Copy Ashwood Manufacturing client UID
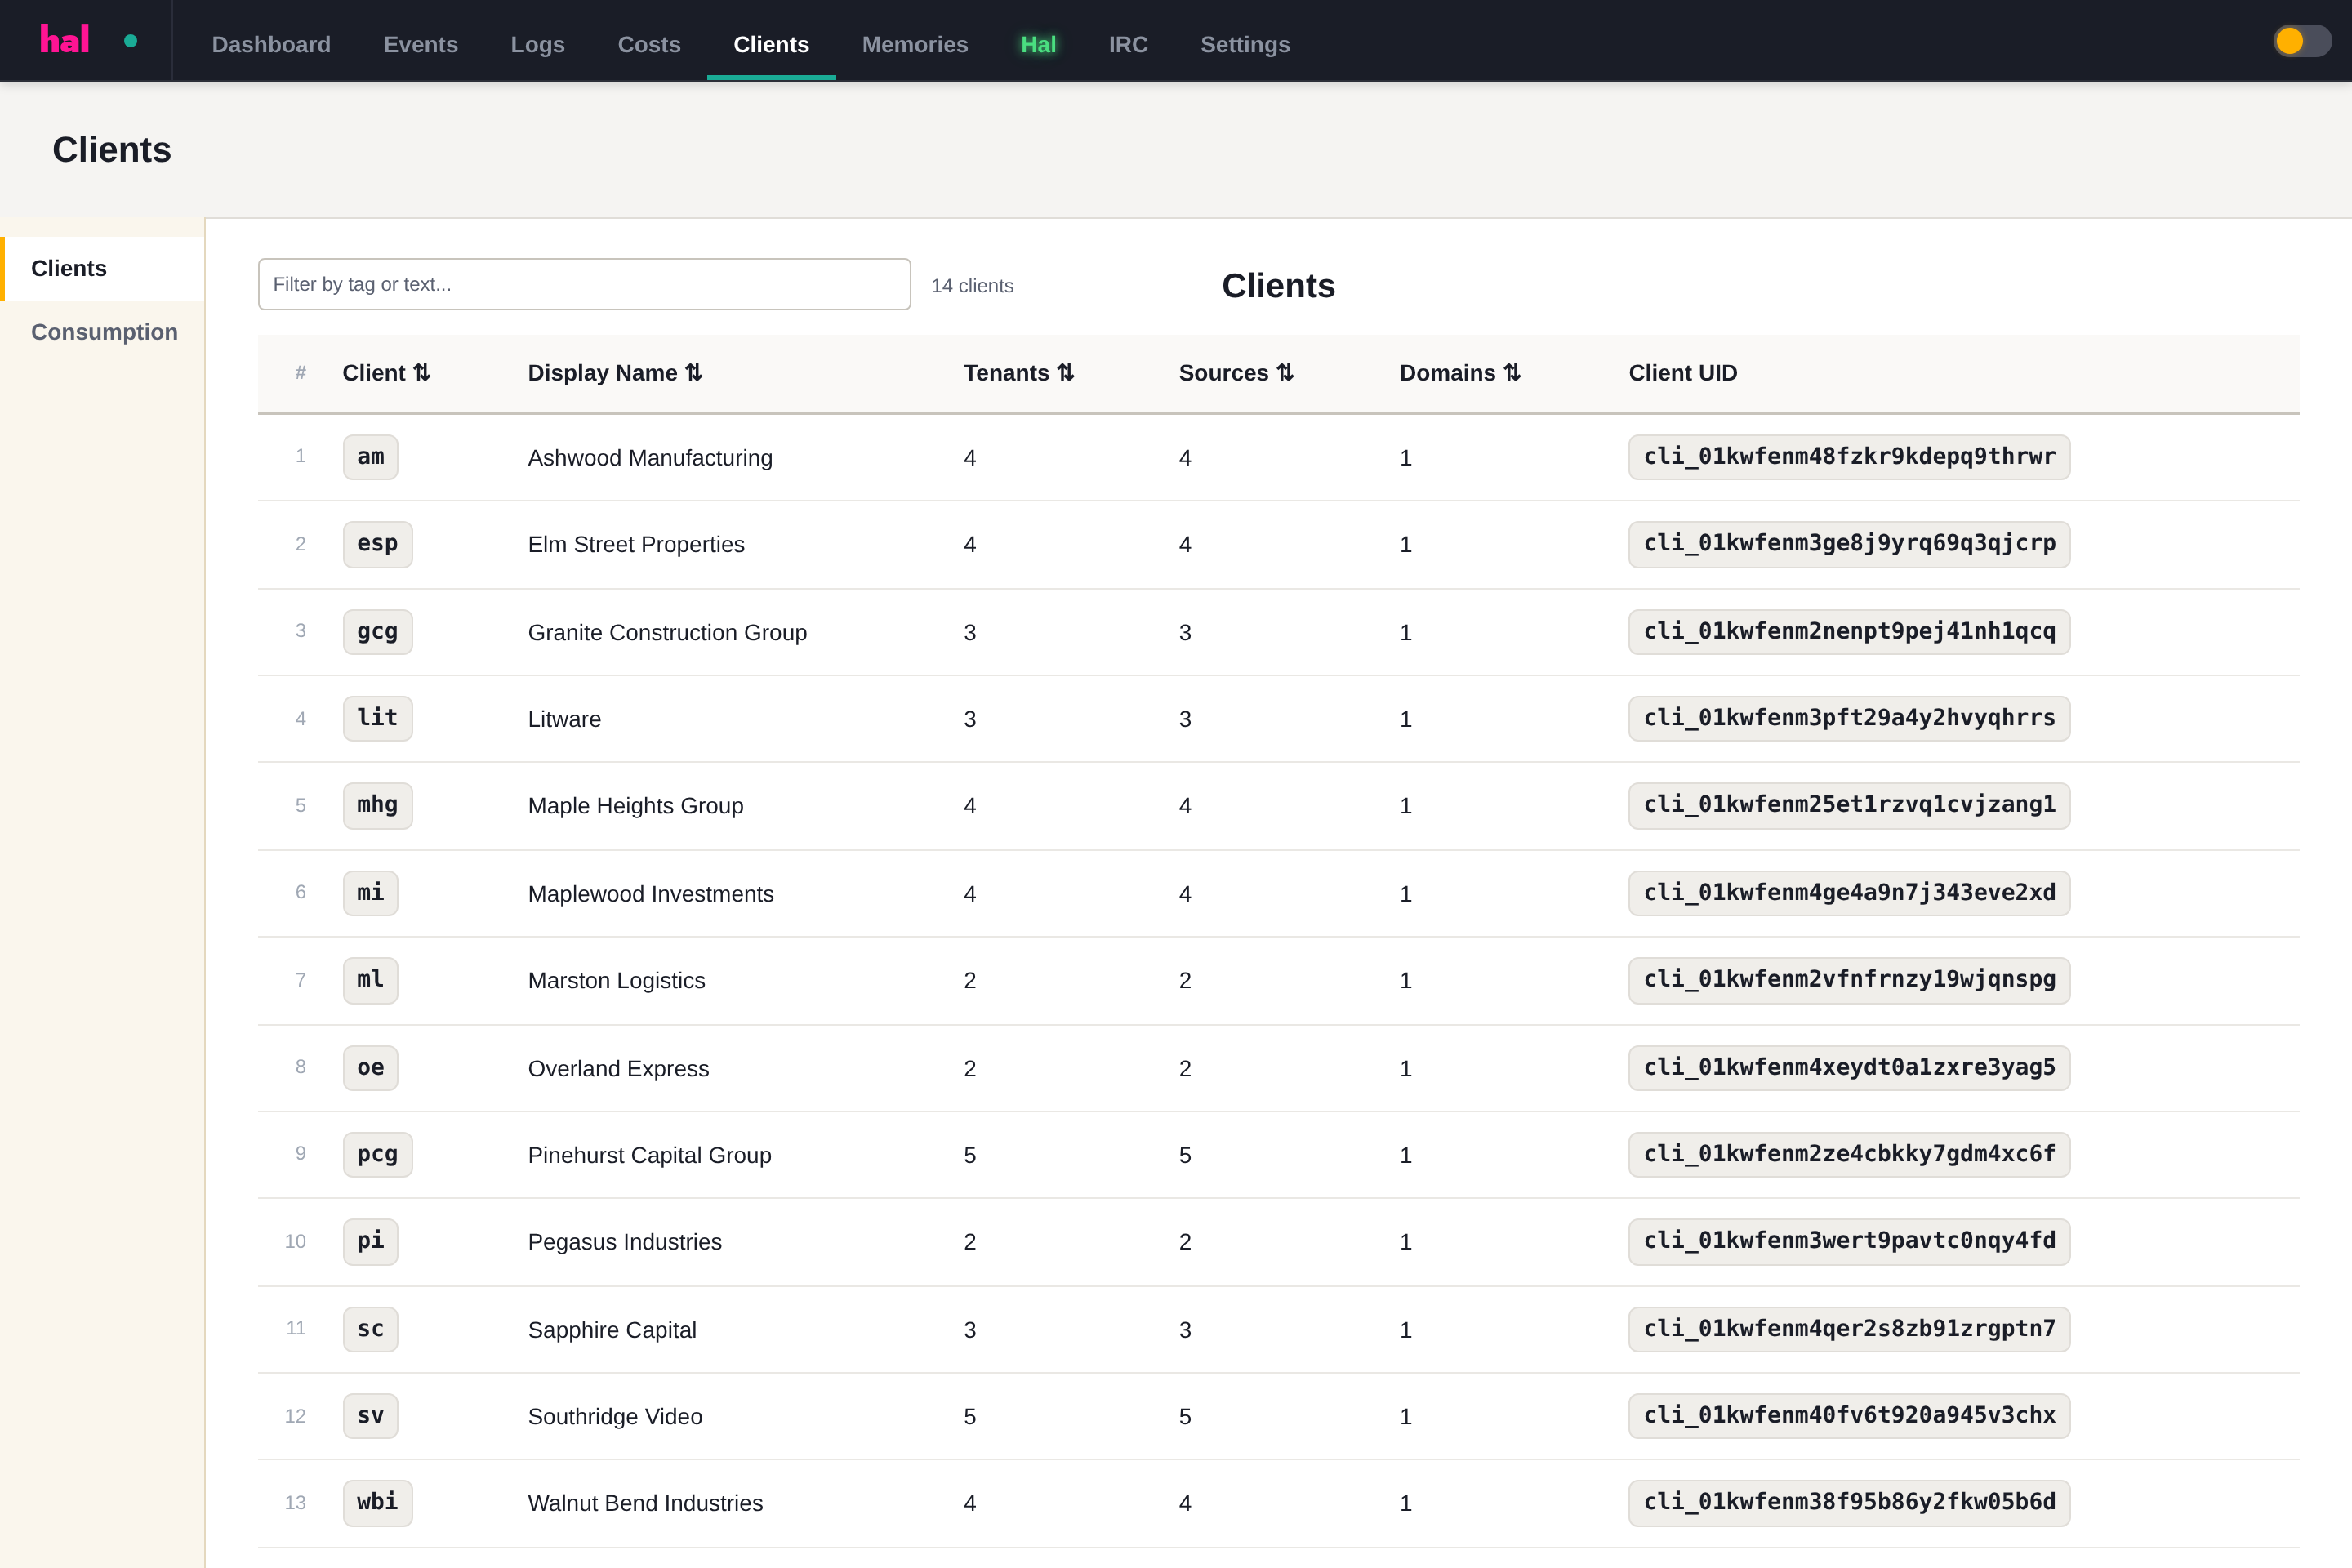The width and height of the screenshot is (2352, 1568). coord(1849,457)
